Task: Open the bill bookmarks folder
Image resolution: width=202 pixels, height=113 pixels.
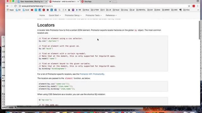Action: point(150,10)
